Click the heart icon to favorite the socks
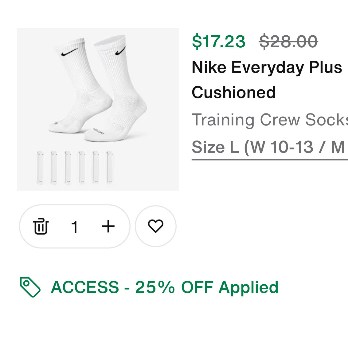This screenshot has height=348, width=348. [x=156, y=226]
